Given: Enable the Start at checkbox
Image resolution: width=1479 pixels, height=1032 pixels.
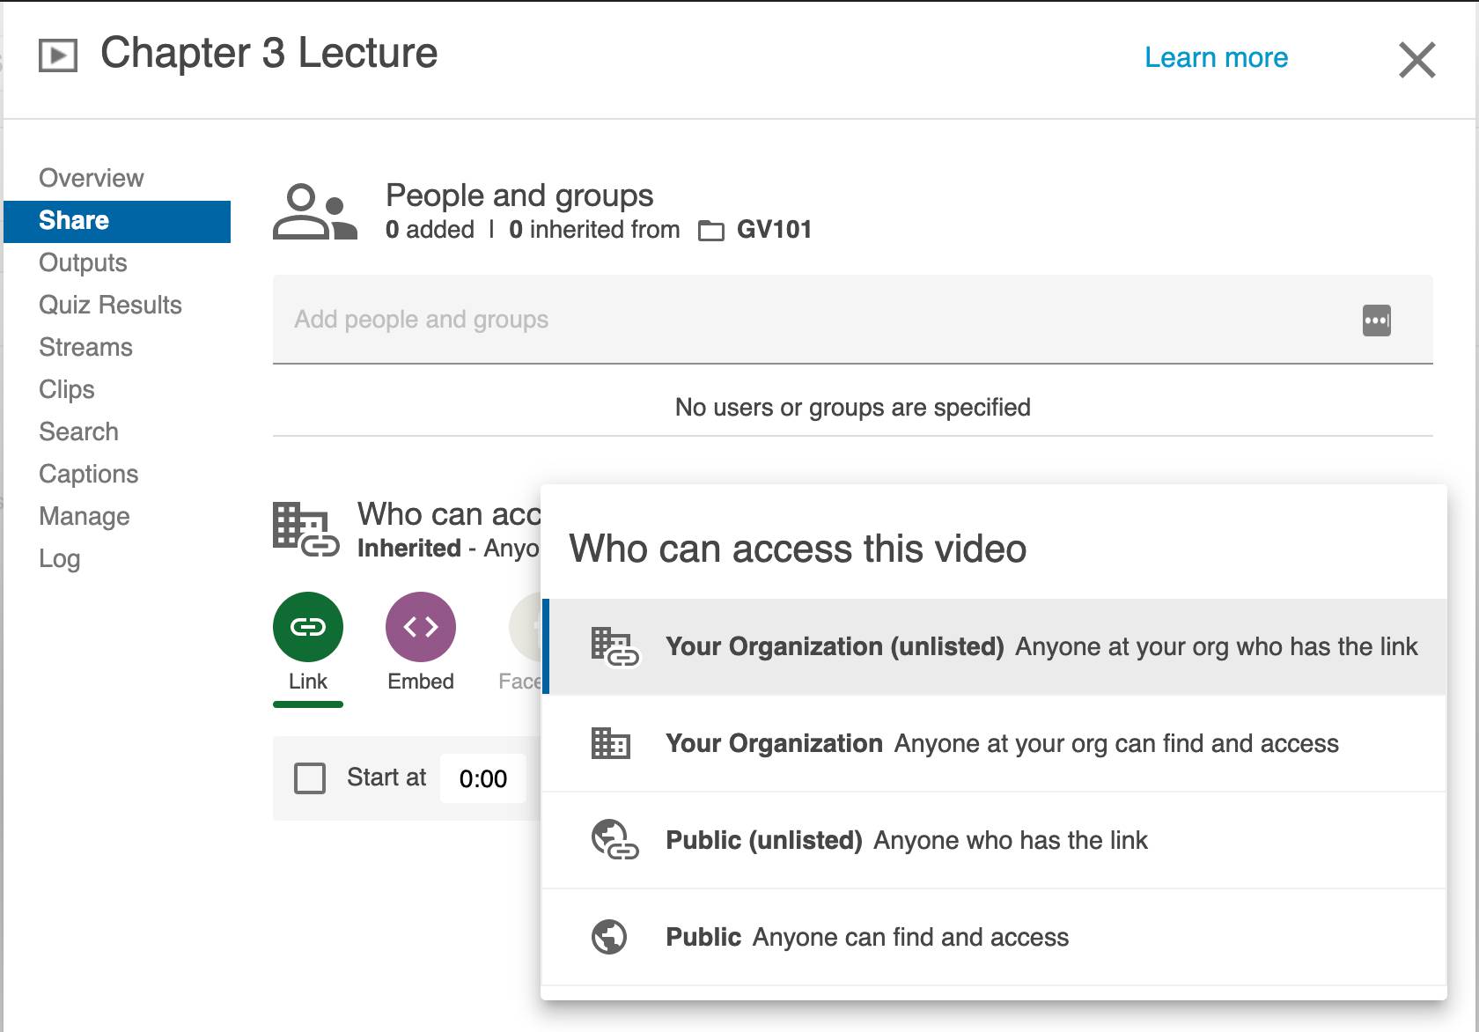Looking at the screenshot, I should 310,778.
